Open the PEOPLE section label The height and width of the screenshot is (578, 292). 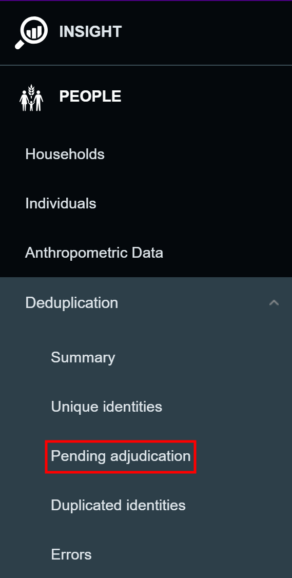click(90, 97)
